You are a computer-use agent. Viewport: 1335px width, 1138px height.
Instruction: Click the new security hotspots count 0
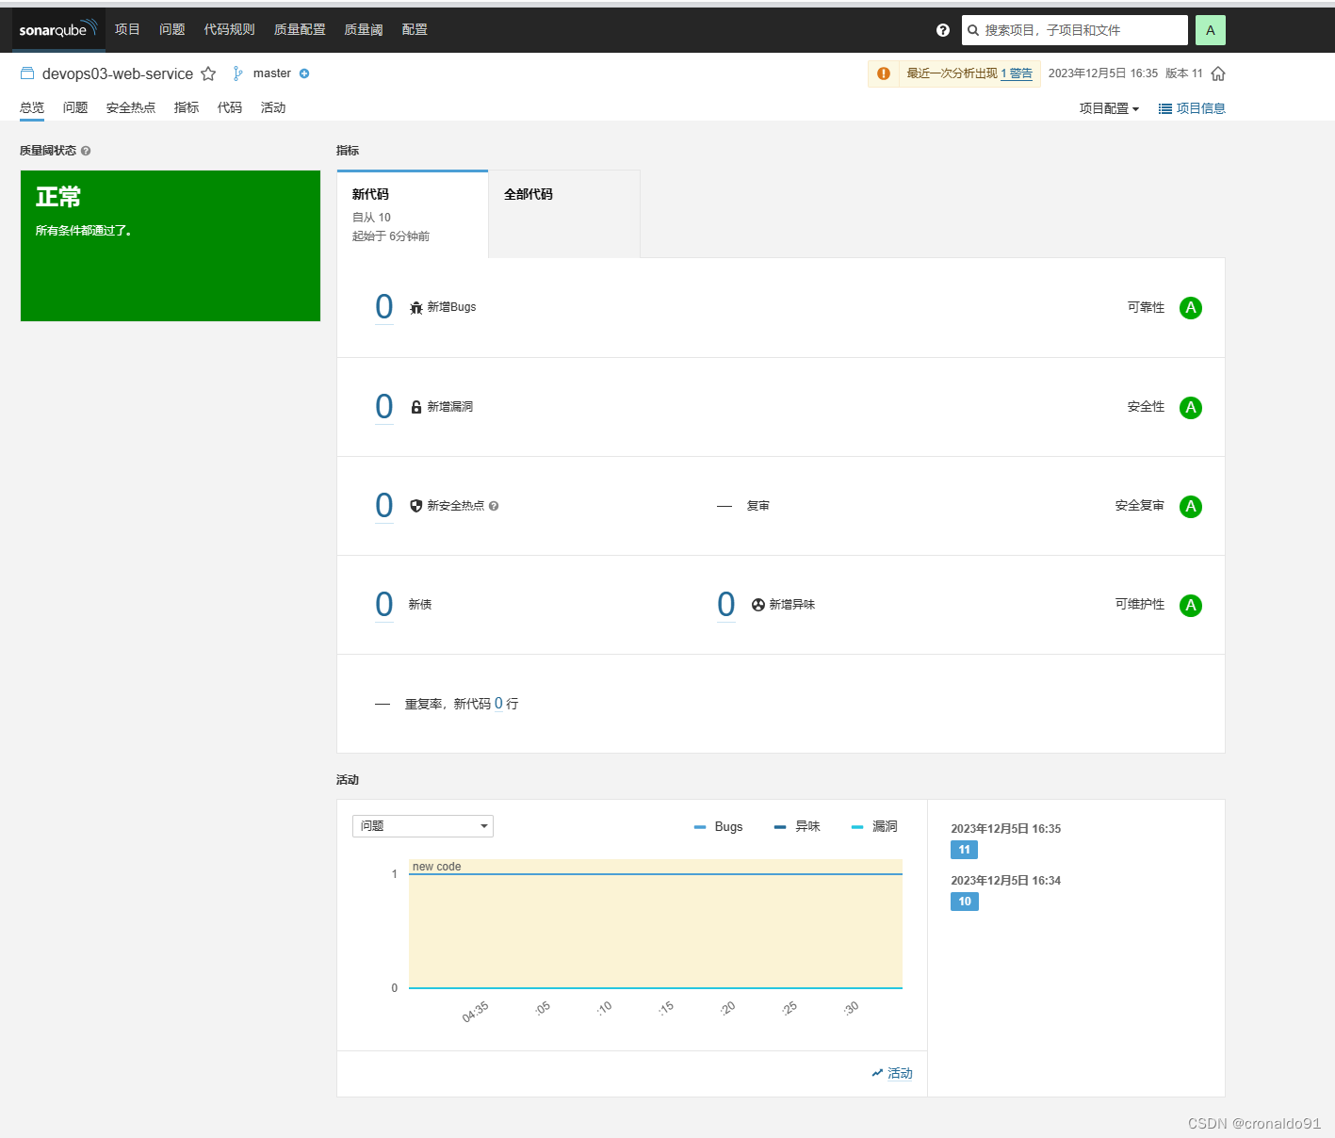[x=384, y=506]
